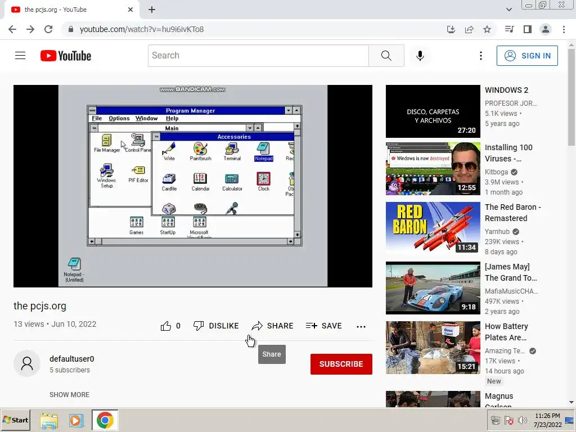Toggle Chrome side panel

[x=528, y=29]
